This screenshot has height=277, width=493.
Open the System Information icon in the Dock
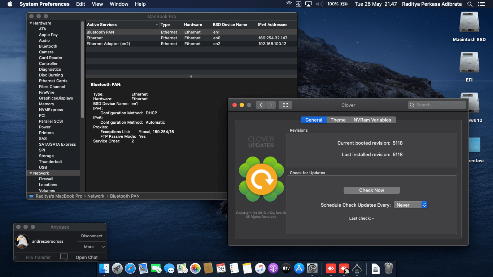(x=357, y=268)
